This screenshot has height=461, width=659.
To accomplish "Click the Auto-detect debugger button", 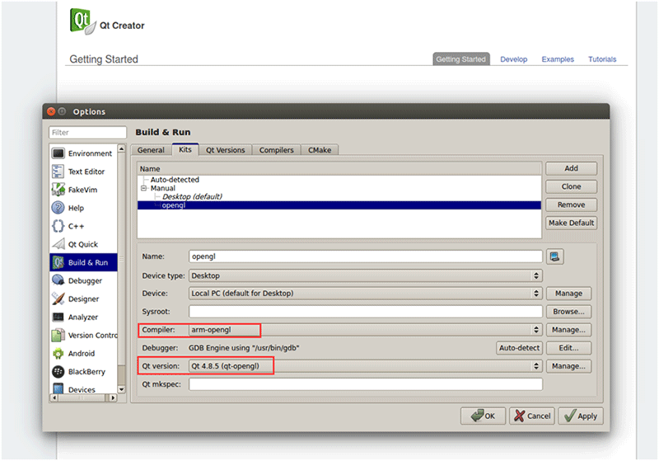I will 519,348.
